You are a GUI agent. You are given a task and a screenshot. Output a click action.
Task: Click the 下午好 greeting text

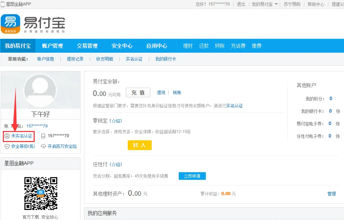41,114
